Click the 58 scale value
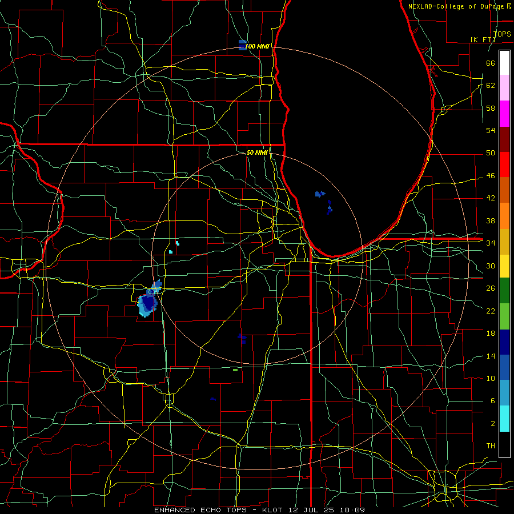 (491, 108)
